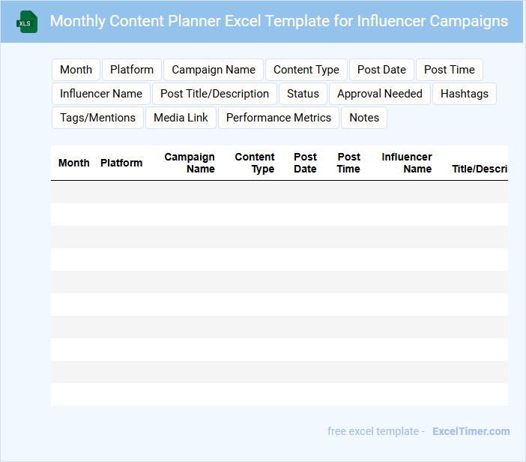Select the Status tag
This screenshot has width=526, height=462.
303,94
